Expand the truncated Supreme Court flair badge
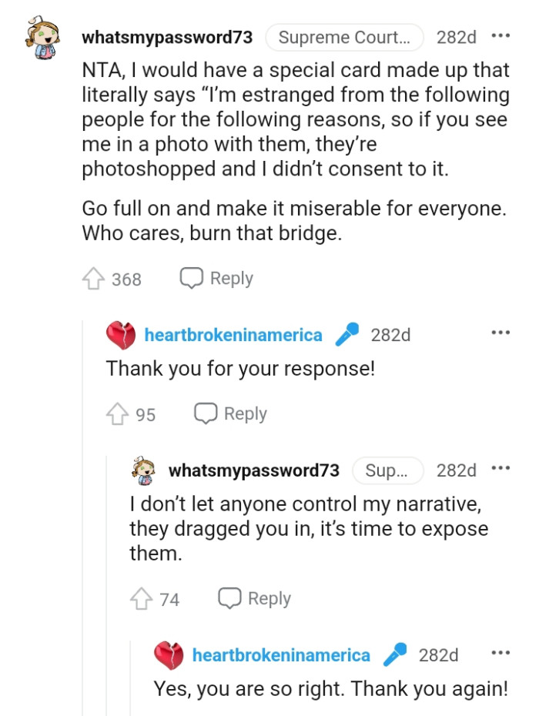The width and height of the screenshot is (539, 716). click(x=345, y=36)
